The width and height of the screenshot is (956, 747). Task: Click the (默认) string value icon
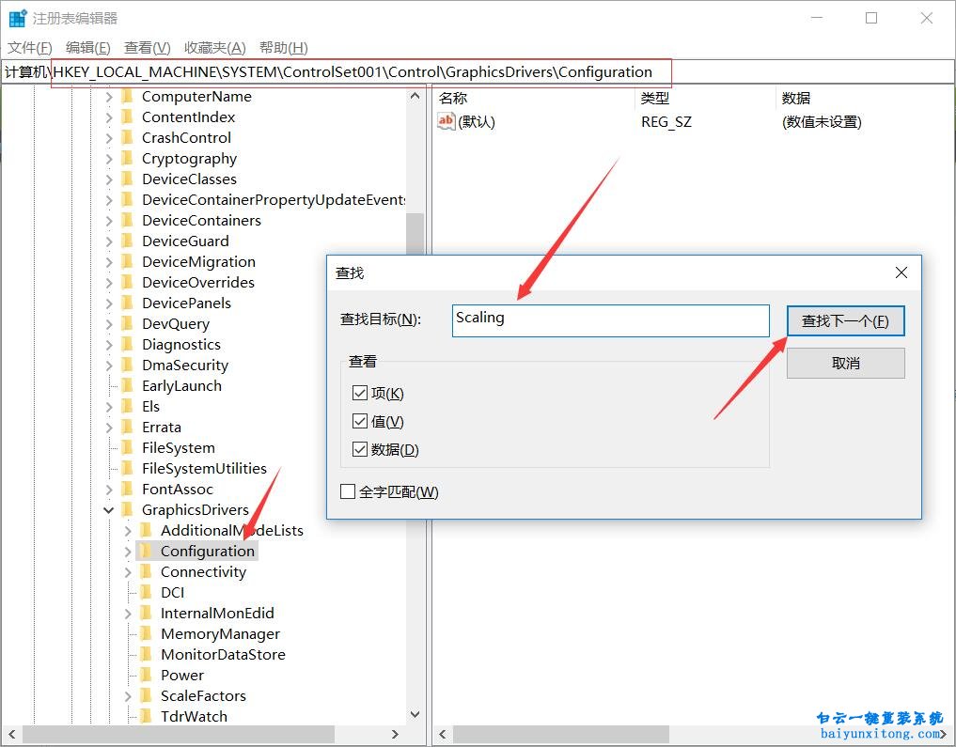point(447,122)
